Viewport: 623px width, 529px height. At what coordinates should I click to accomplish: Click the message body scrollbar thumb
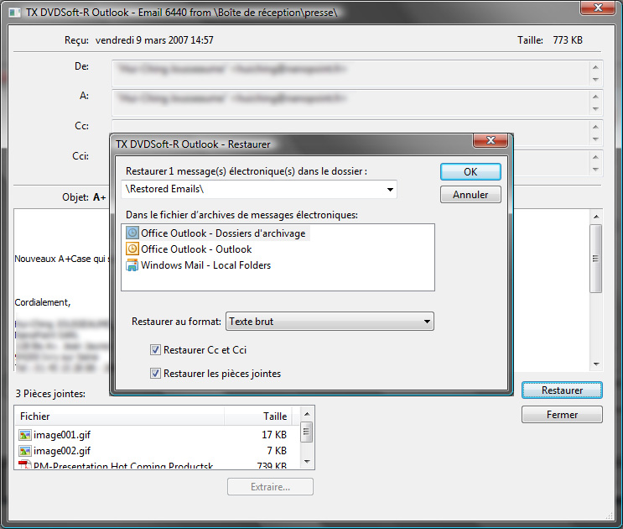pos(595,259)
